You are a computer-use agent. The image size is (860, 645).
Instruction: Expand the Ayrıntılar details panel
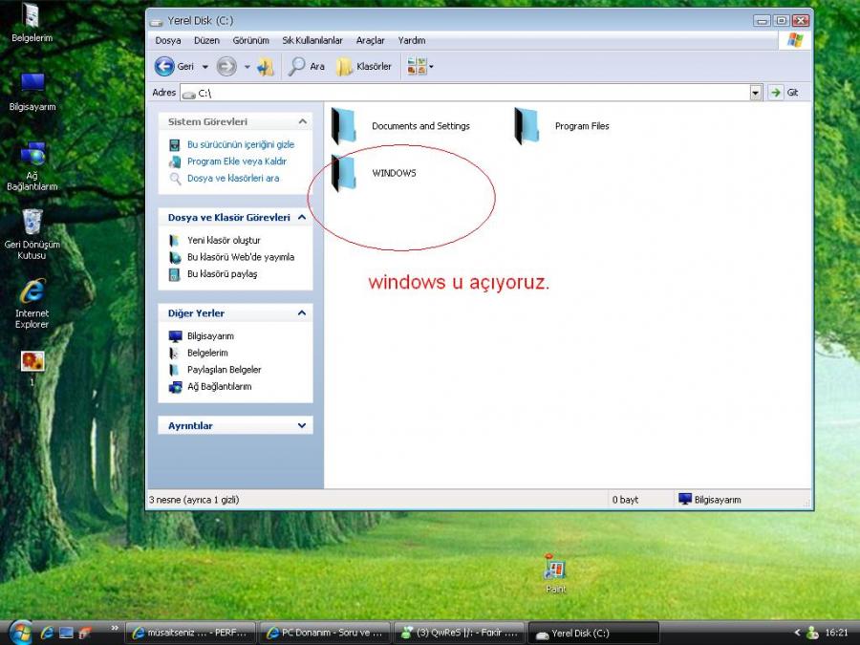pyautogui.click(x=302, y=426)
